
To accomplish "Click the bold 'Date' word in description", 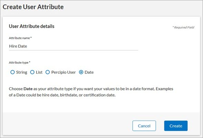I will 28,89.
